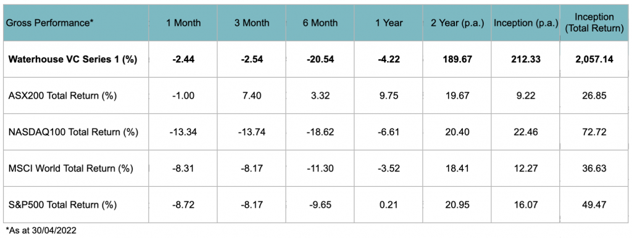Click the 9.75 ASX200 one-year value

click(389, 96)
